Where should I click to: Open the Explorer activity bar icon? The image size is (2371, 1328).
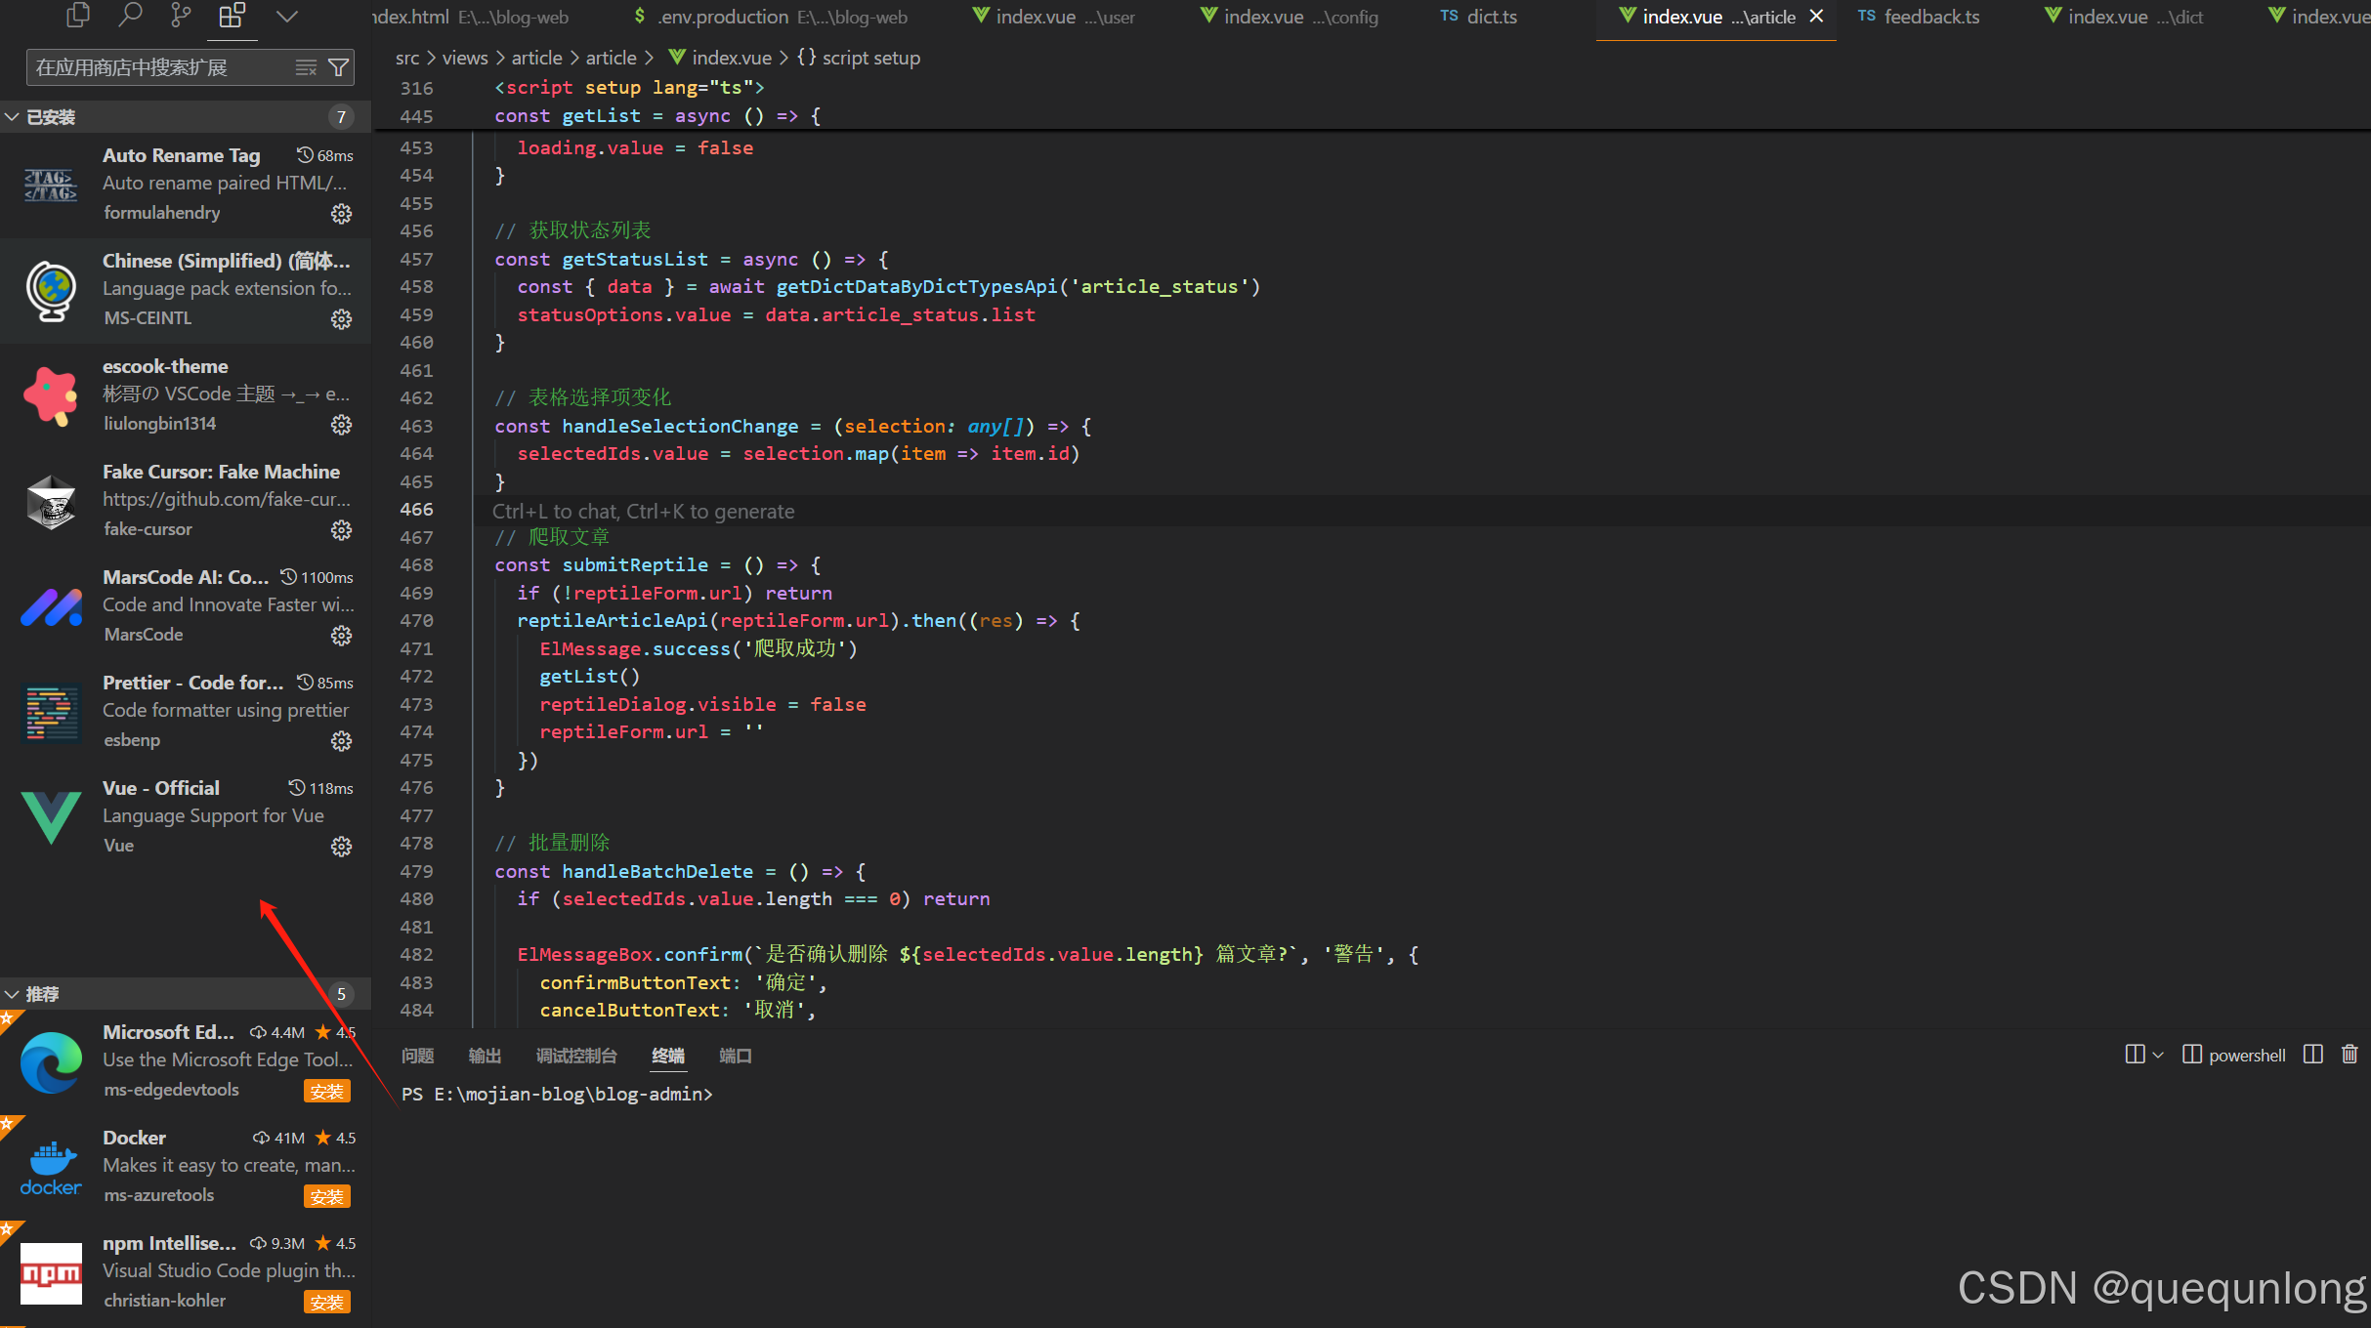tap(77, 15)
